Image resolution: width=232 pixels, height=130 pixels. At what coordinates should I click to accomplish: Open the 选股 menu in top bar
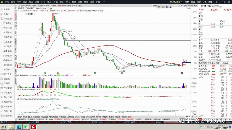coord(37,2)
